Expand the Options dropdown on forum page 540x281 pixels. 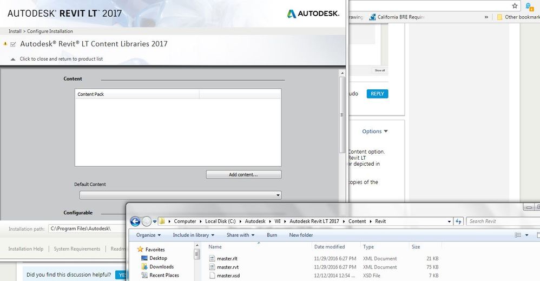pos(374,132)
